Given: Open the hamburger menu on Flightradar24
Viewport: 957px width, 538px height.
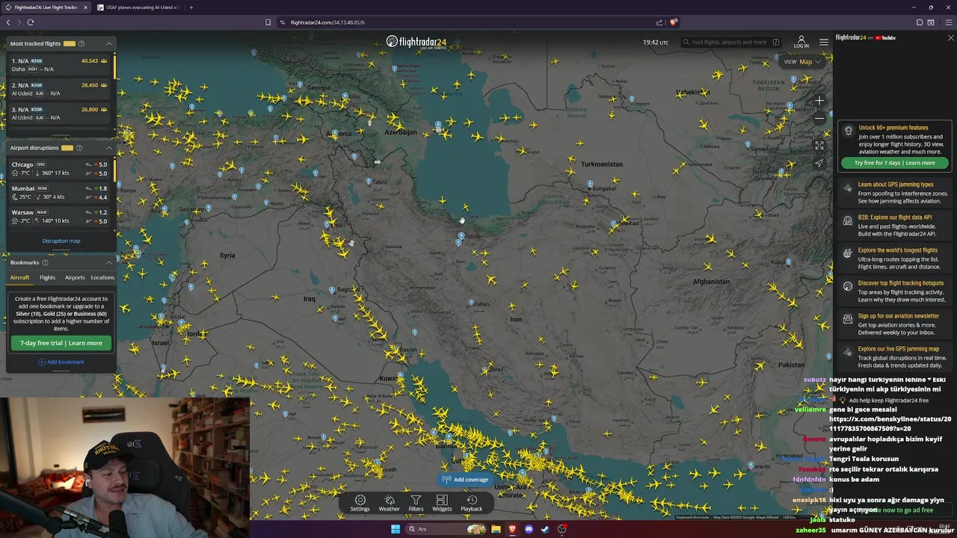Looking at the screenshot, I should (823, 42).
